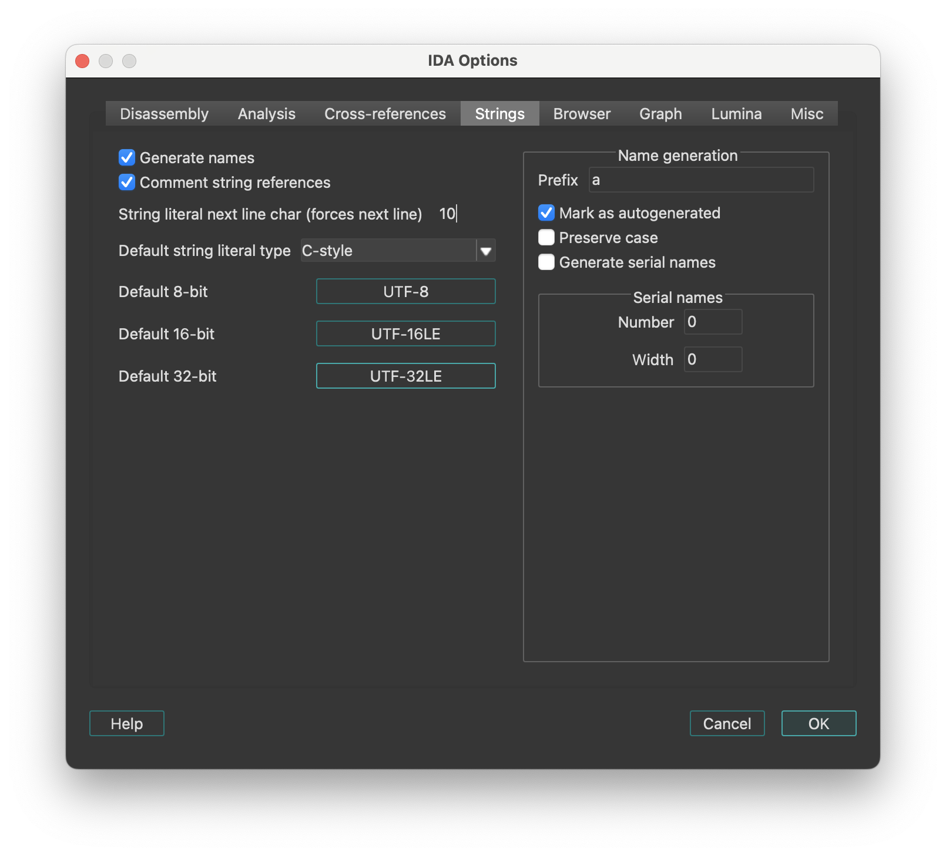Enable Generate serial names
Screen dimensions: 946x856
(546, 262)
